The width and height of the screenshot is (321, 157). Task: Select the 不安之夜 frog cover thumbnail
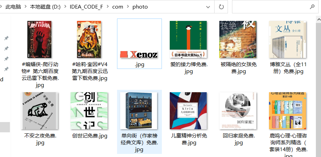tap(39, 111)
